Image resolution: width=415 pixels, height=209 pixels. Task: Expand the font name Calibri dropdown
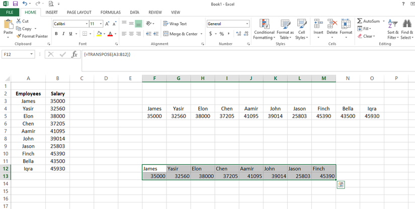coord(86,24)
